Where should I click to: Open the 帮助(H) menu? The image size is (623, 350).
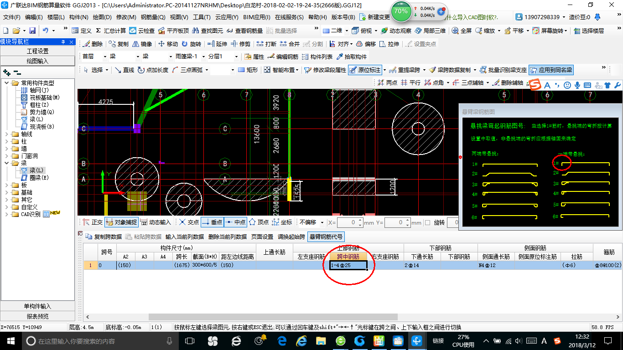tap(317, 17)
